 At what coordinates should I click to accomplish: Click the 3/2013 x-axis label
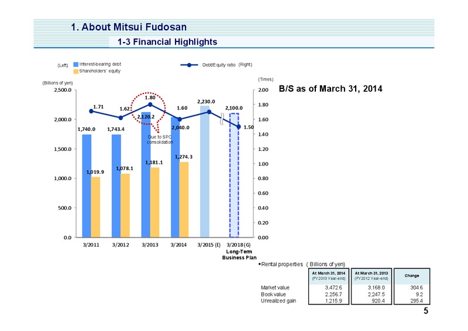150,245
